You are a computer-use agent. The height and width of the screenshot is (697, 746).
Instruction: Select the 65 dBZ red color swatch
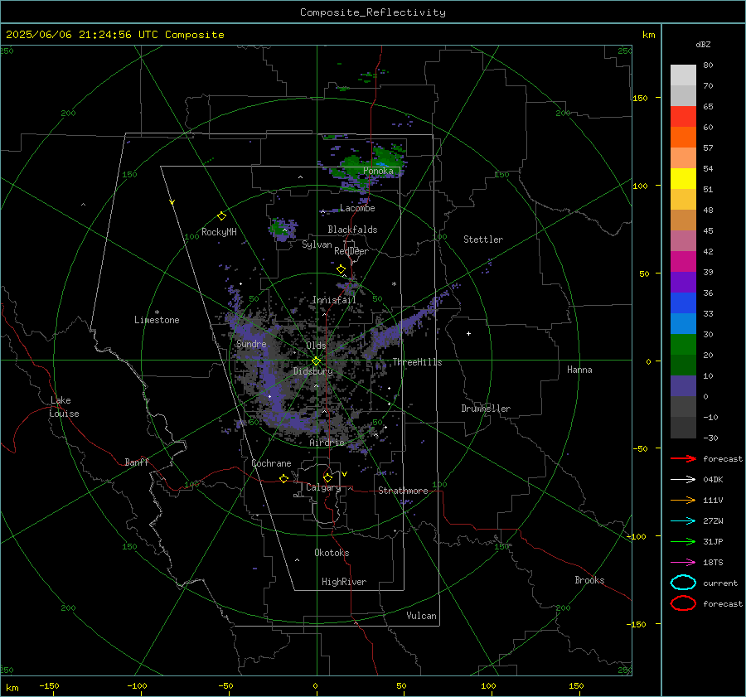pyautogui.click(x=683, y=116)
